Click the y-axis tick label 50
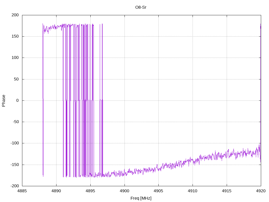The height and width of the screenshot is (202, 269). coord(16,79)
